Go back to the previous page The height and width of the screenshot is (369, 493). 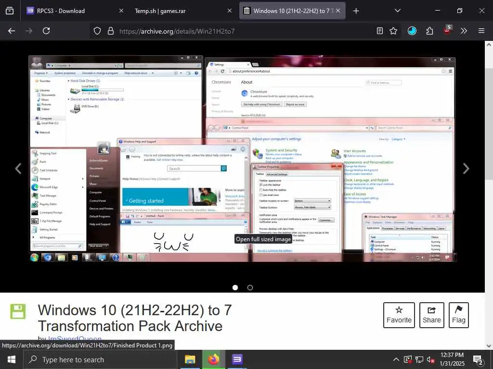12,31
